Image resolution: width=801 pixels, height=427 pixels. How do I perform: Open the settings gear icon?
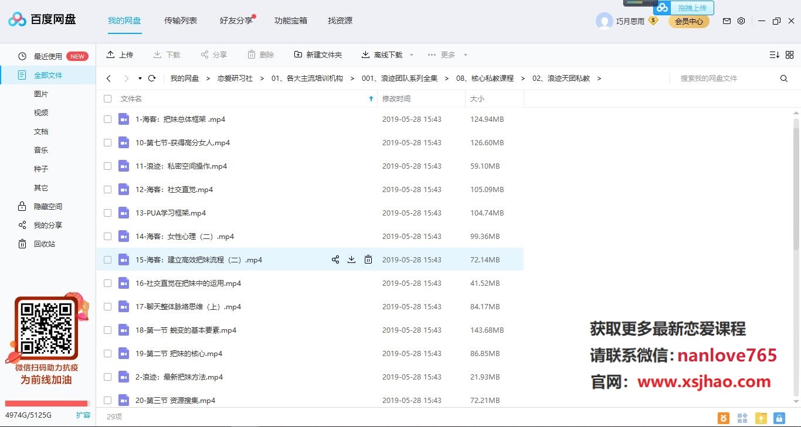(741, 21)
